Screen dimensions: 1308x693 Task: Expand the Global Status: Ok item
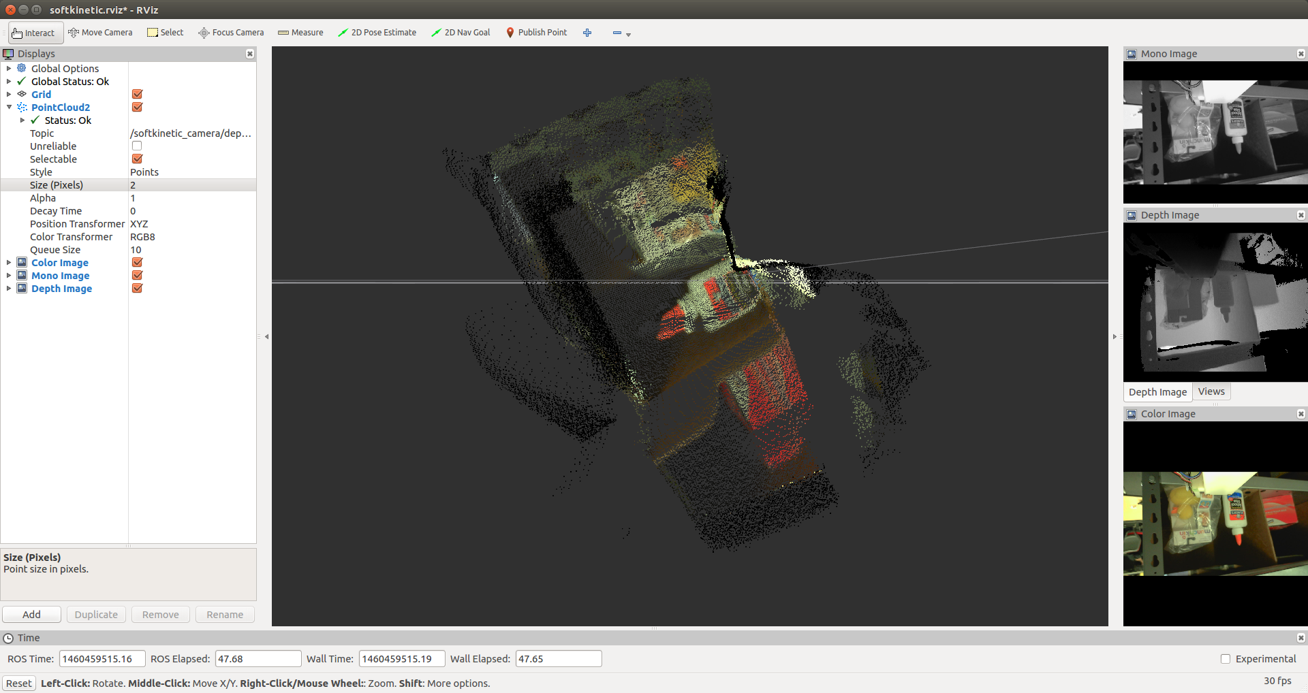9,81
